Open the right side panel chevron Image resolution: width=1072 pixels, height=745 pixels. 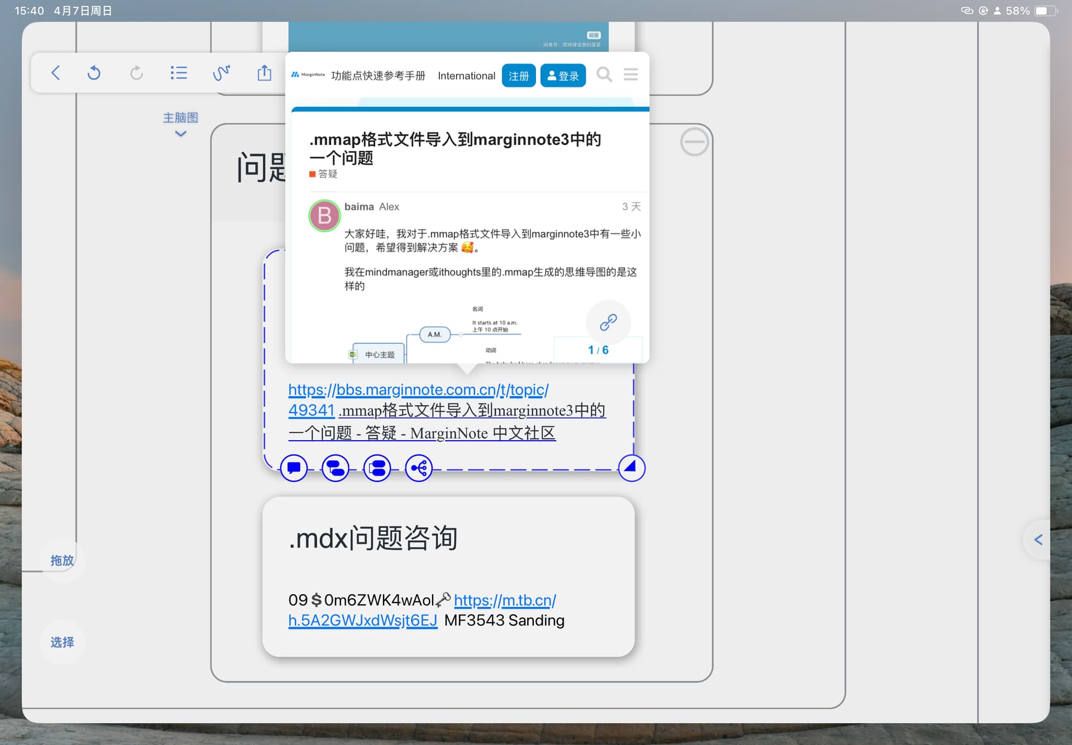point(1038,539)
